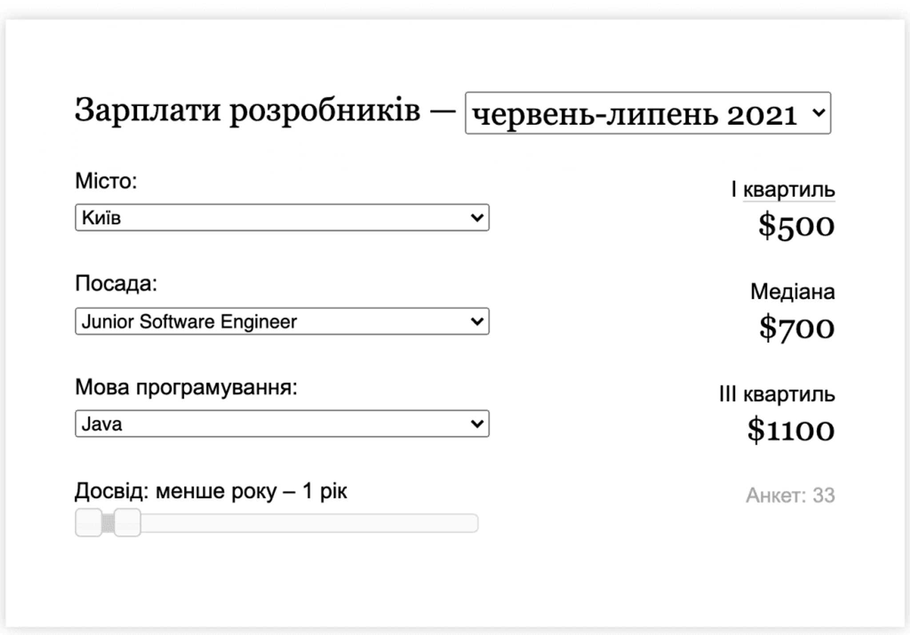This screenshot has height=635, width=910.
Task: Click the $1100 third quartile value
Action: pos(791,430)
